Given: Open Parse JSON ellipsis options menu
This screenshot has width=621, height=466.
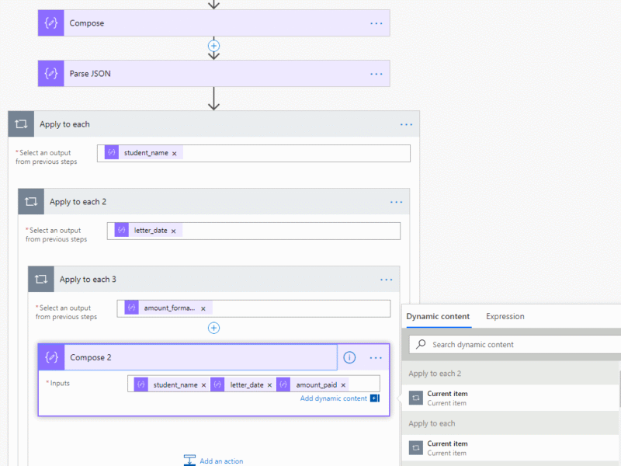Looking at the screenshot, I should click(376, 74).
